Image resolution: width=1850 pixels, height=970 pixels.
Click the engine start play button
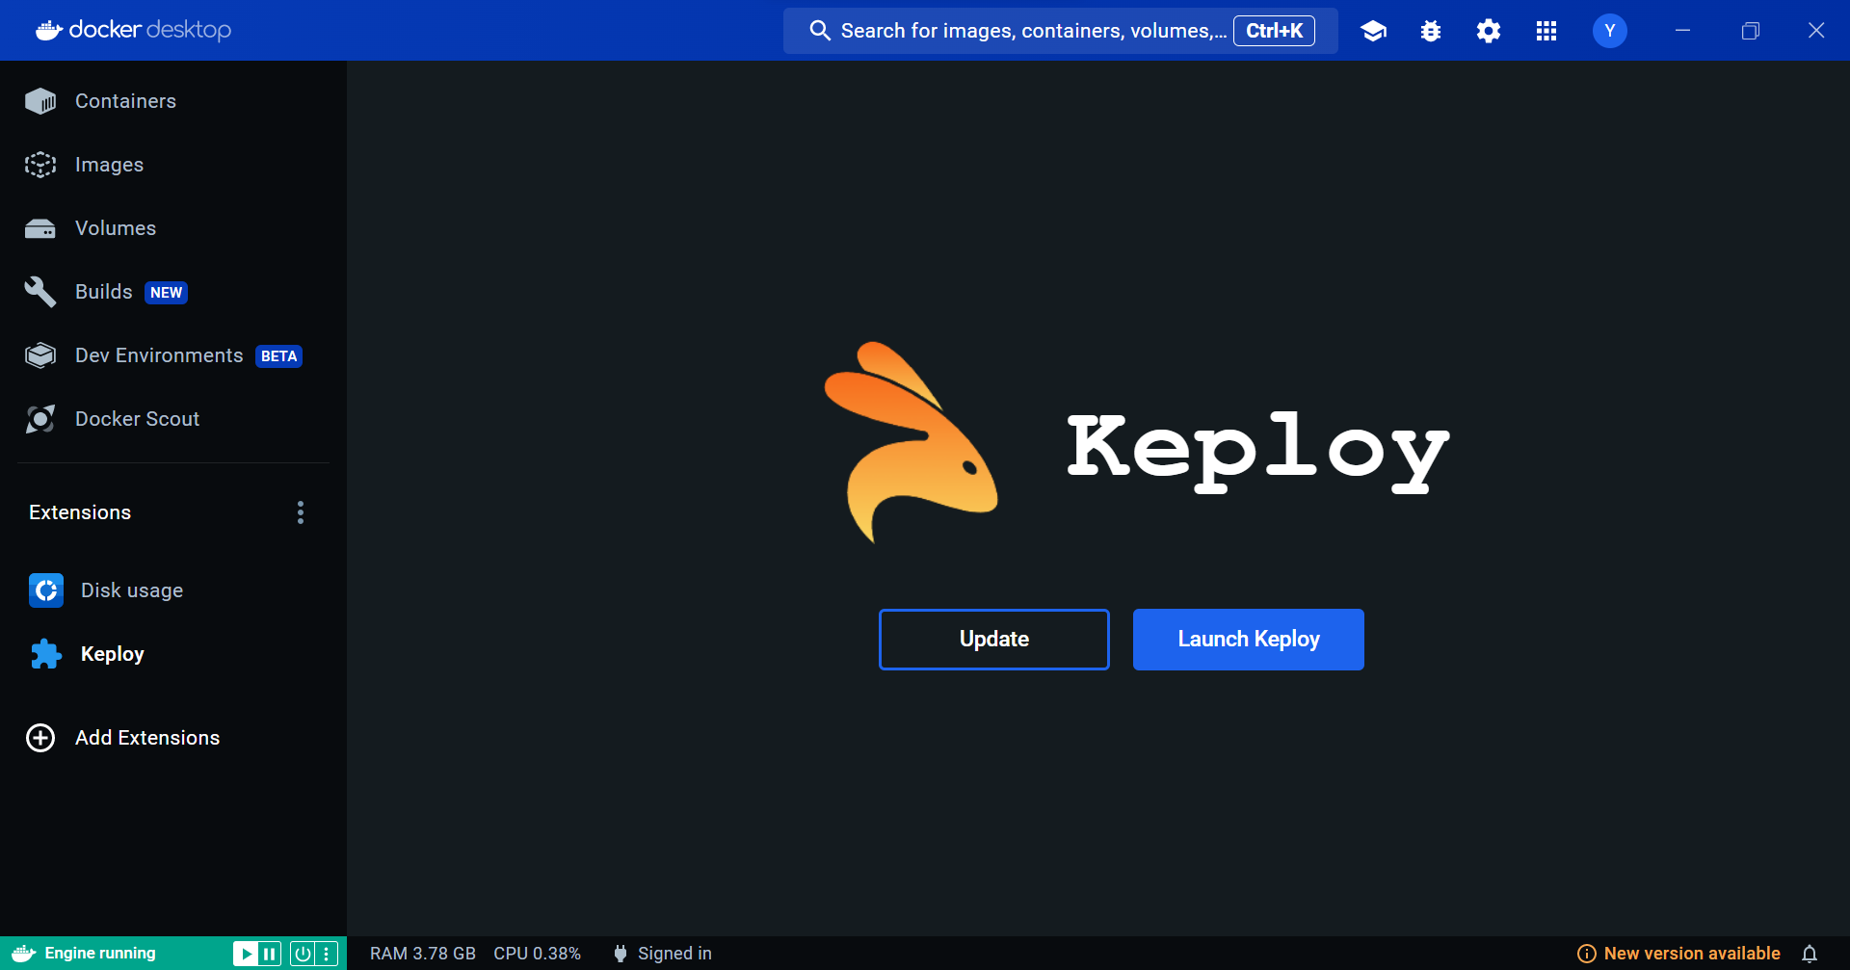[x=245, y=954]
